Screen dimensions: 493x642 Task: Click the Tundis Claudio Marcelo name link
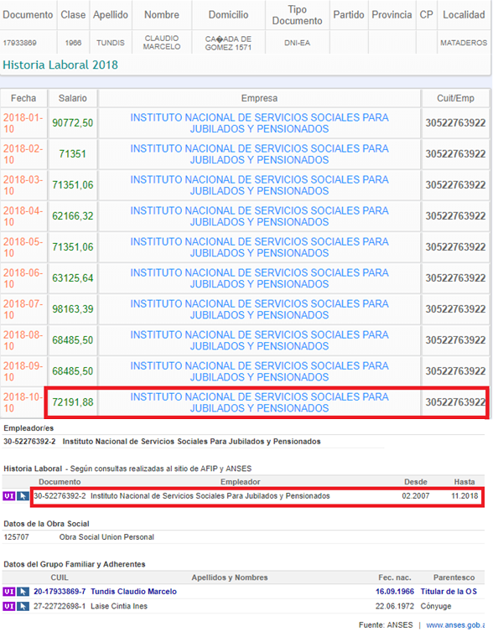133,592
